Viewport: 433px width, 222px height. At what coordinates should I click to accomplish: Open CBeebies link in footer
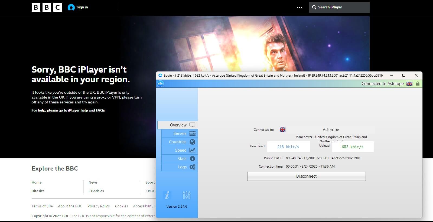(96, 191)
